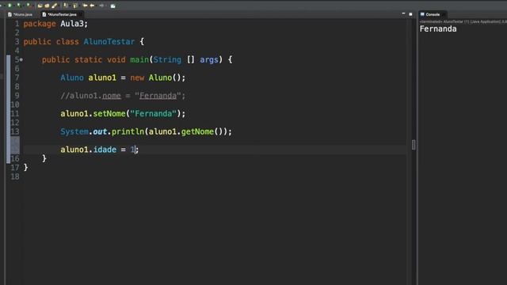This screenshot has width=507, height=285.
Task: Click the white folder icon ending the toolbar
Action: click(112, 6)
